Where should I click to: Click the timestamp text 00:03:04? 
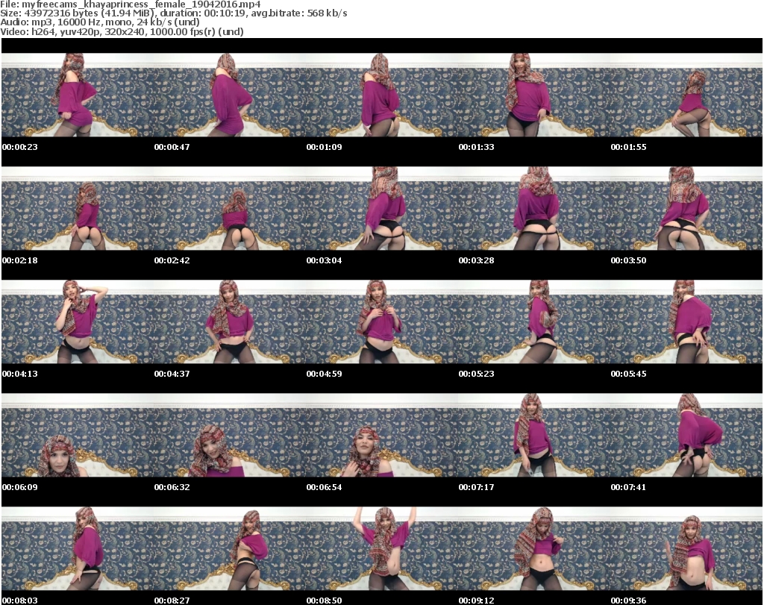(324, 260)
